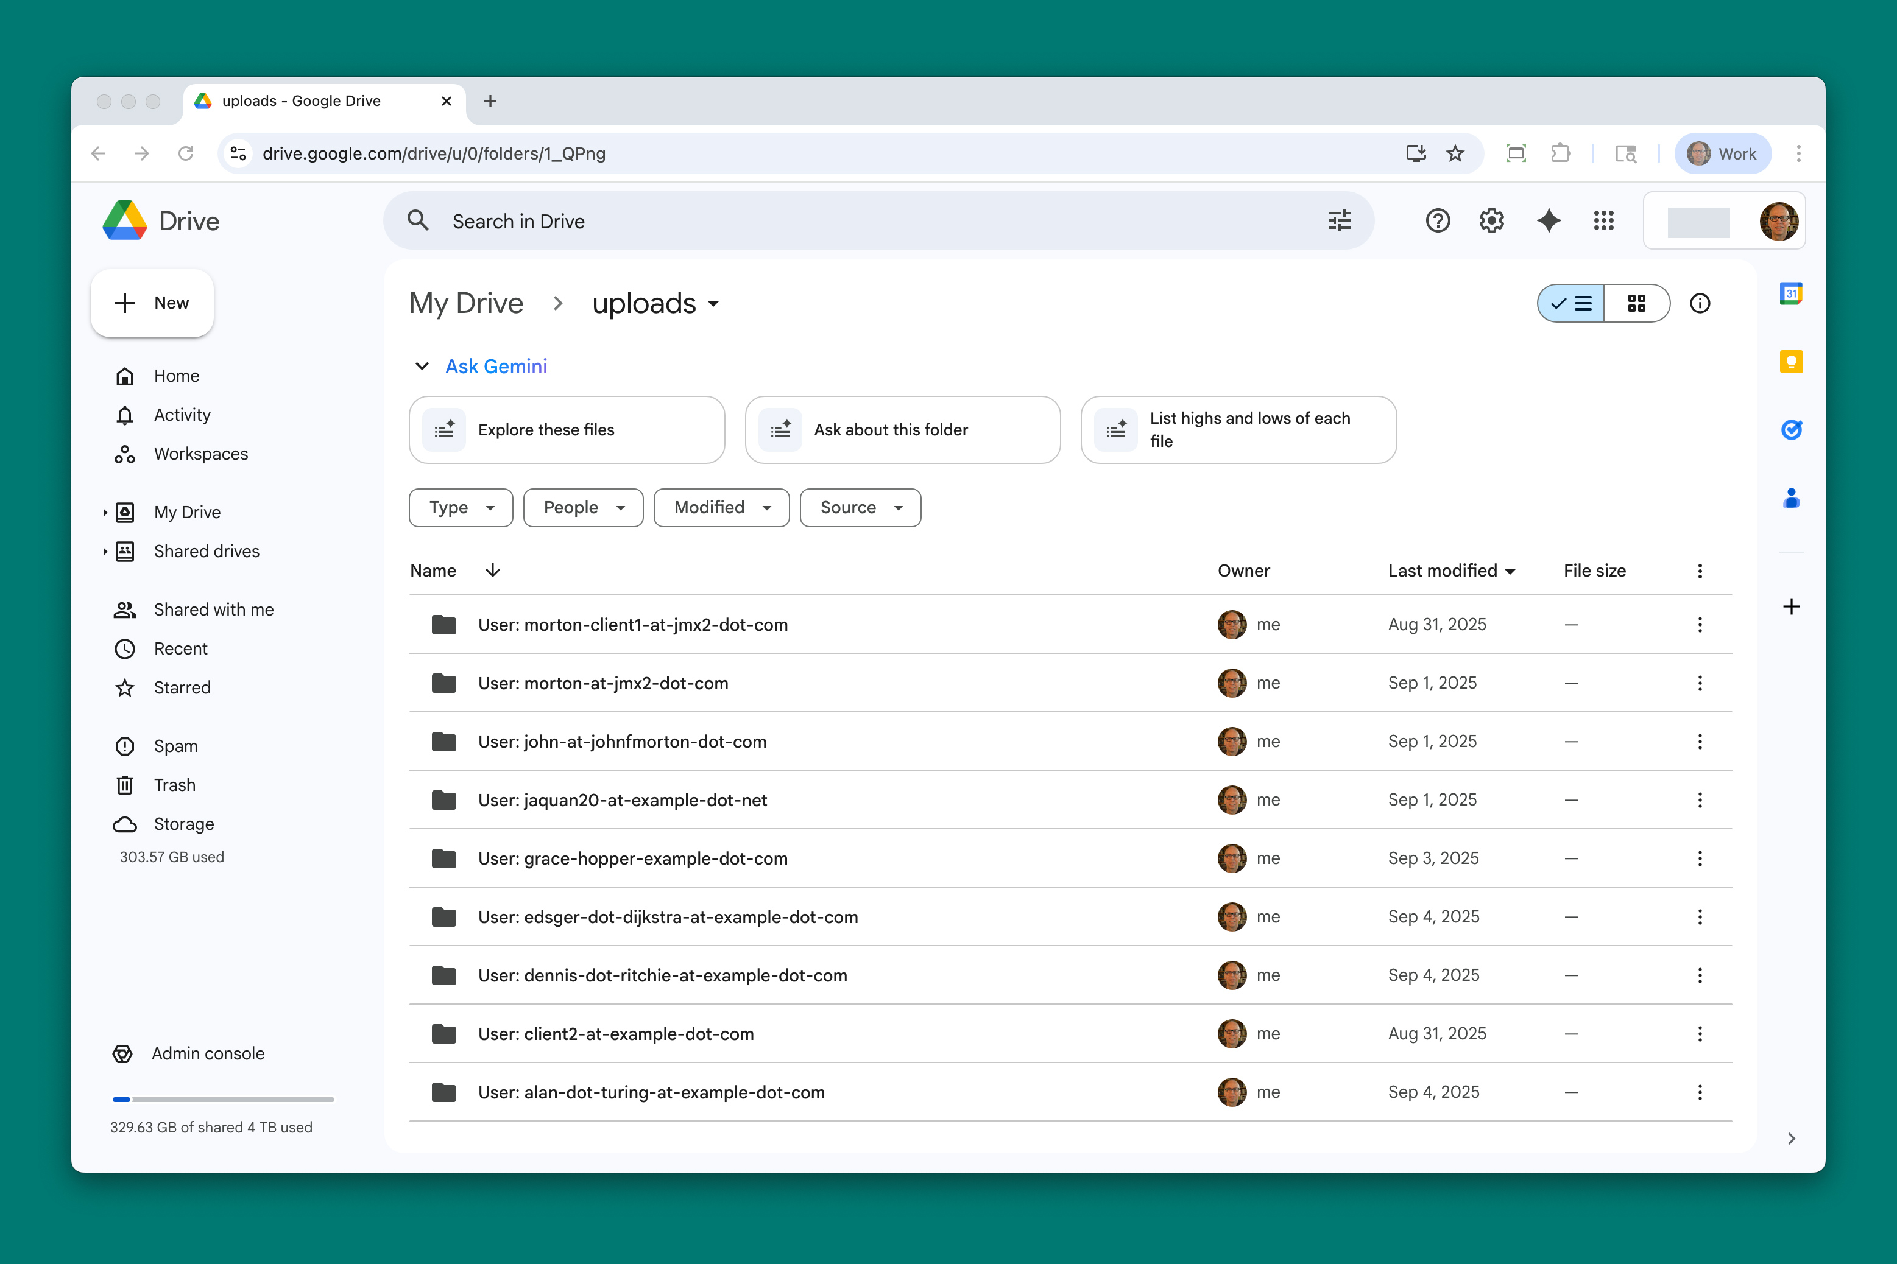Image resolution: width=1897 pixels, height=1264 pixels.
Task: View folder details info icon
Action: coord(1700,304)
